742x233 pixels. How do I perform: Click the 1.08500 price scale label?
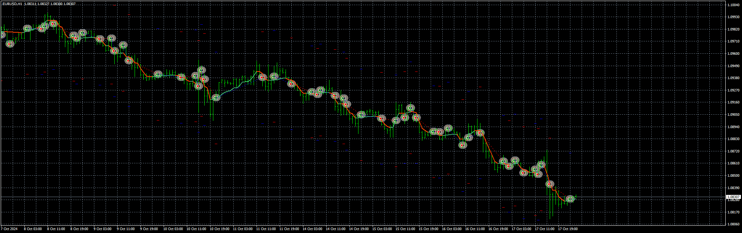[733, 175]
